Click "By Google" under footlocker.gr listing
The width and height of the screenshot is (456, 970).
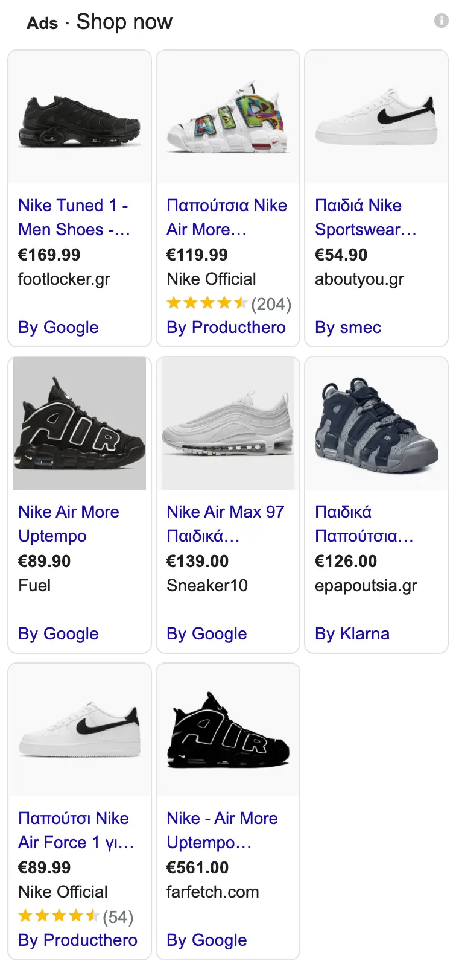(x=59, y=328)
